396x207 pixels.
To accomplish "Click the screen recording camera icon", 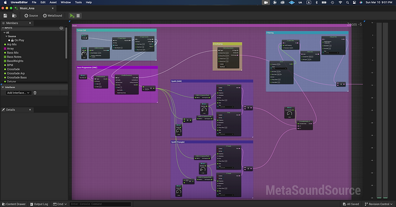I will point(266,2).
